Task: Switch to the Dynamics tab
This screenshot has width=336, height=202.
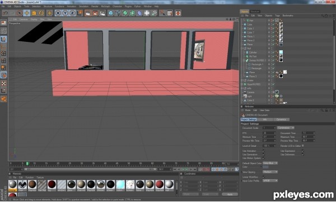Action: (x=281, y=119)
